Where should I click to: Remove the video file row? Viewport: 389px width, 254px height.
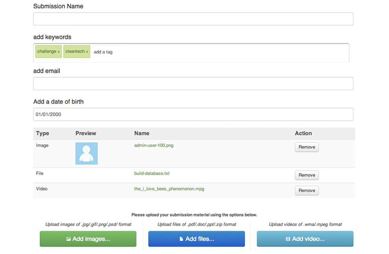coord(306,190)
